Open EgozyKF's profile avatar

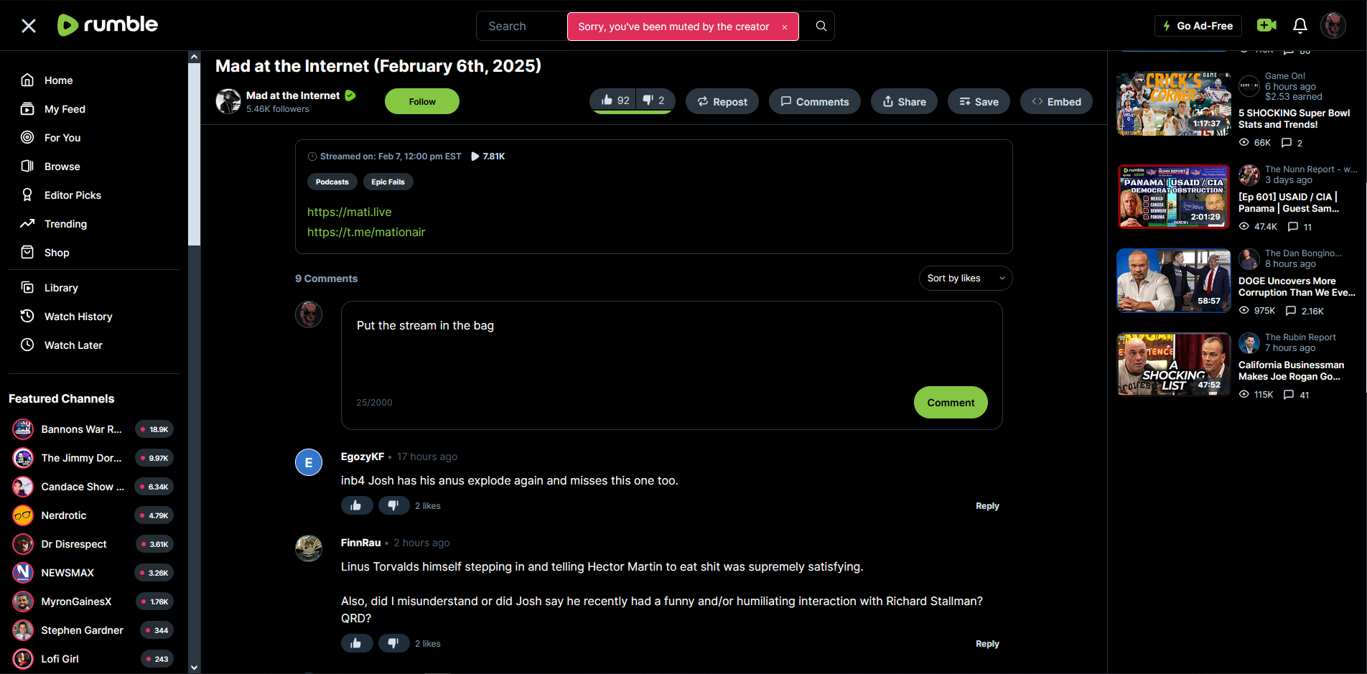point(309,462)
